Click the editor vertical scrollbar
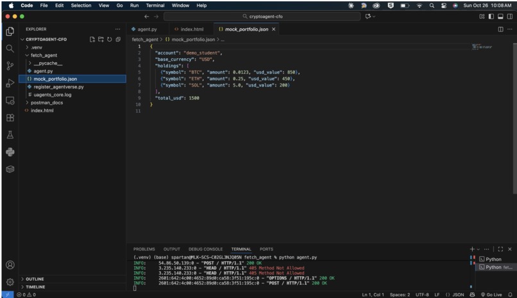Image resolution: width=517 pixels, height=298 pixels. [x=514, y=119]
